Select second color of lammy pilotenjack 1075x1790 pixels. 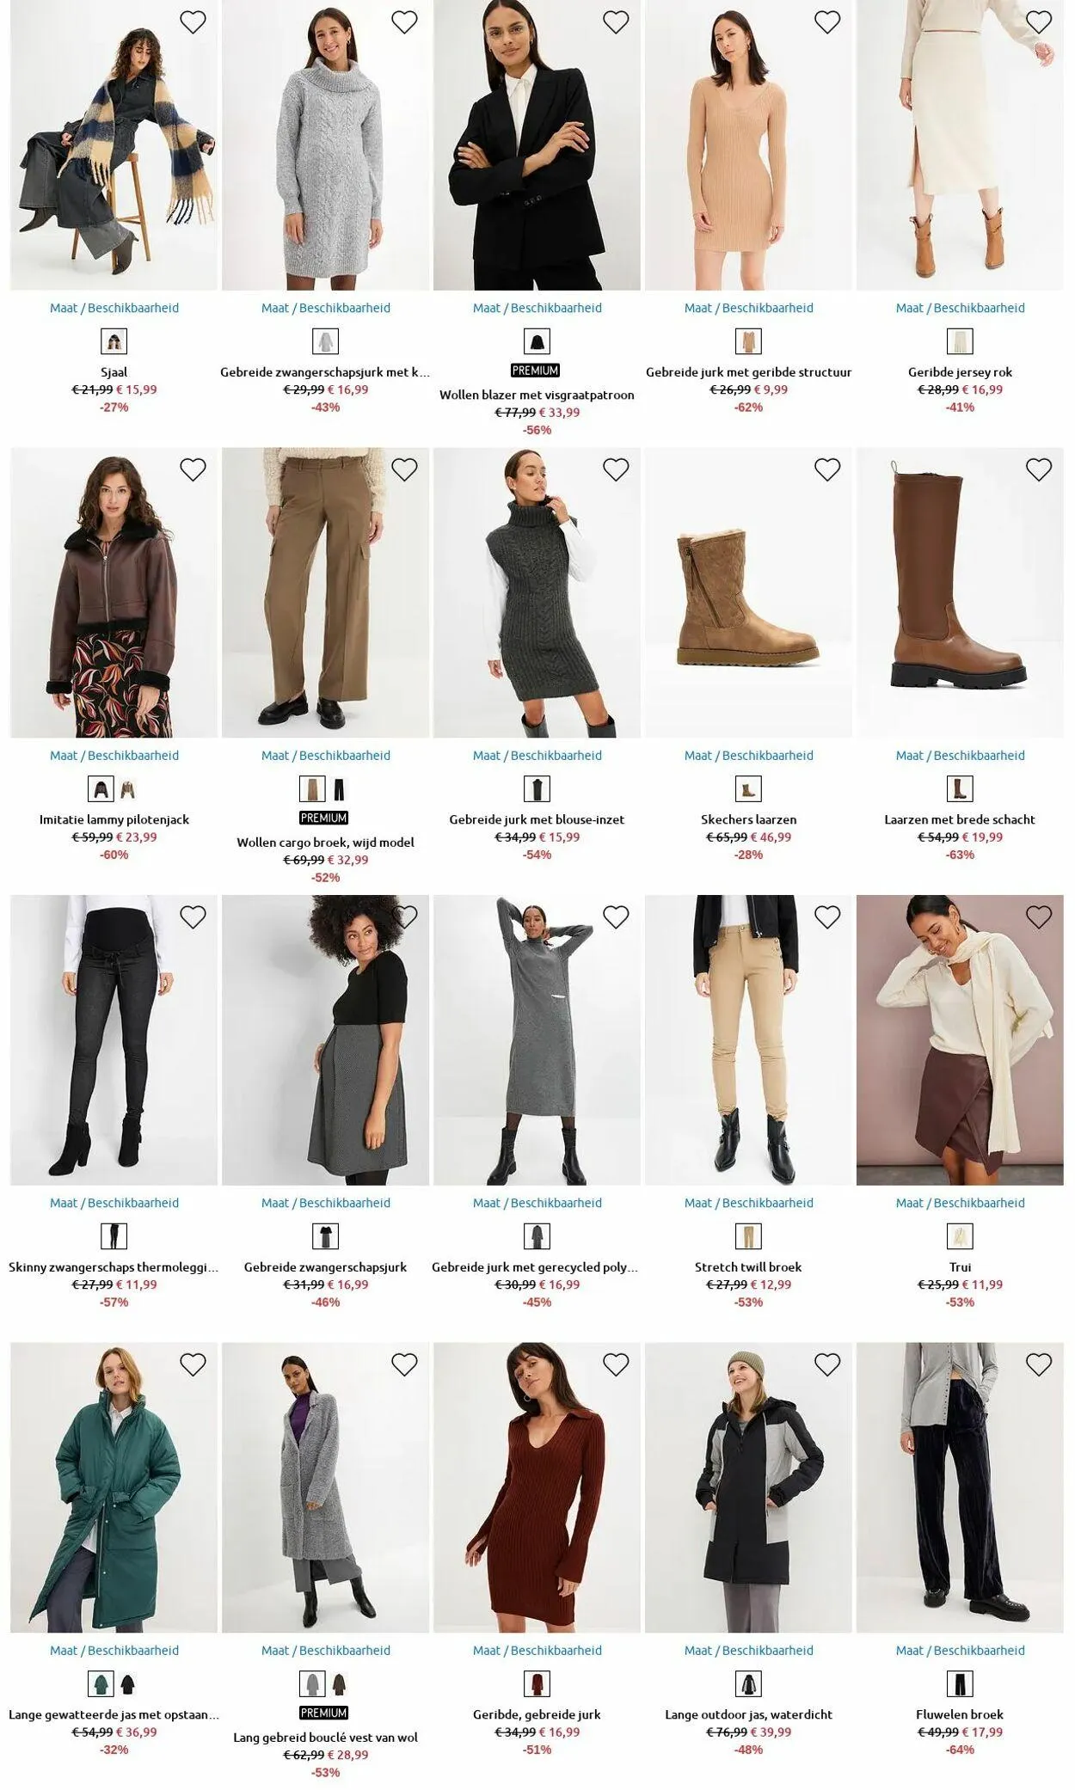(127, 789)
